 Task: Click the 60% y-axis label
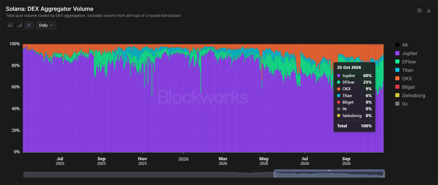pyautogui.click(x=16, y=87)
